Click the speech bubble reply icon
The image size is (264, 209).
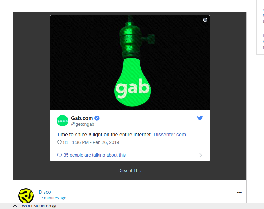coord(60,155)
